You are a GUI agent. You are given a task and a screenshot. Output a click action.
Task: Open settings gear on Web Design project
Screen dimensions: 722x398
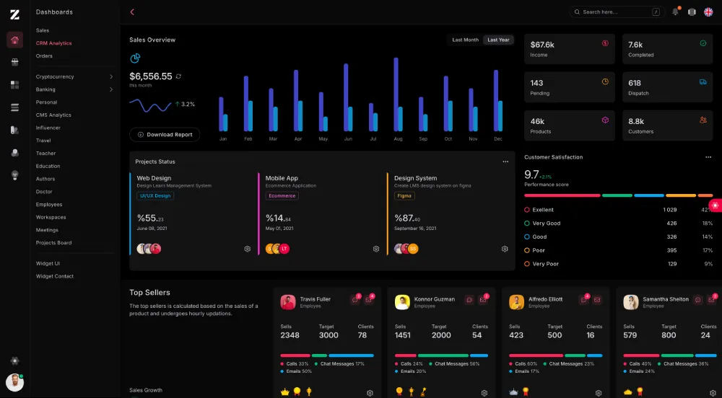pos(247,249)
